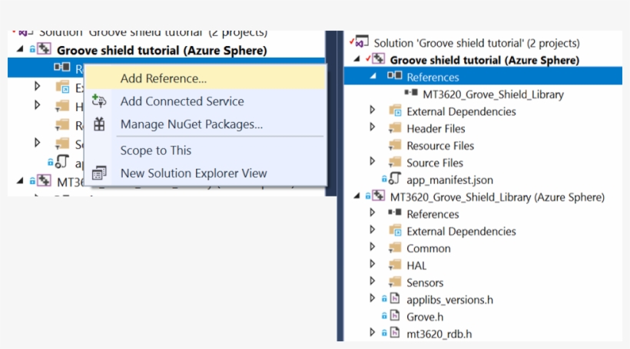
Task: Expand the Source Files folder
Action: click(x=373, y=161)
